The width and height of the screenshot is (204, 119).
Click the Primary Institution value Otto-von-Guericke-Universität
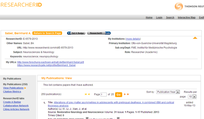(x=154, y=43)
